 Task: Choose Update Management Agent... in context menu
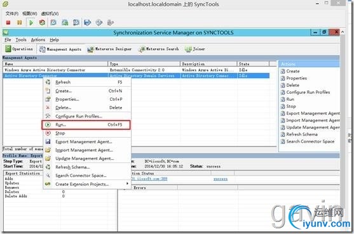87,159
